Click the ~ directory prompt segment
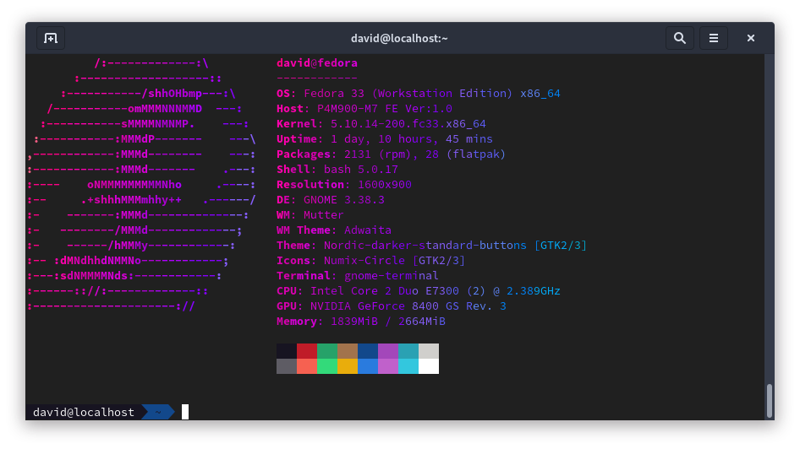The width and height of the screenshot is (800, 449). [x=158, y=413]
